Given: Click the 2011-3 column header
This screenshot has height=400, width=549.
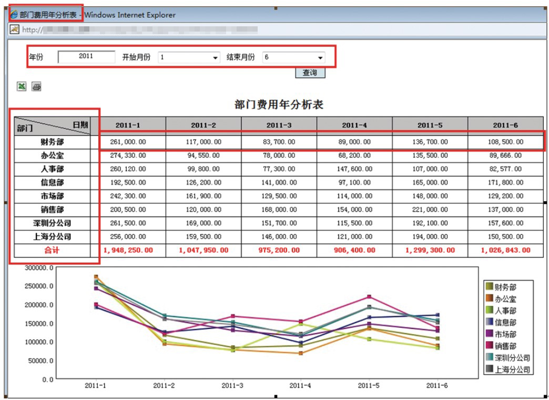Looking at the screenshot, I should point(279,125).
